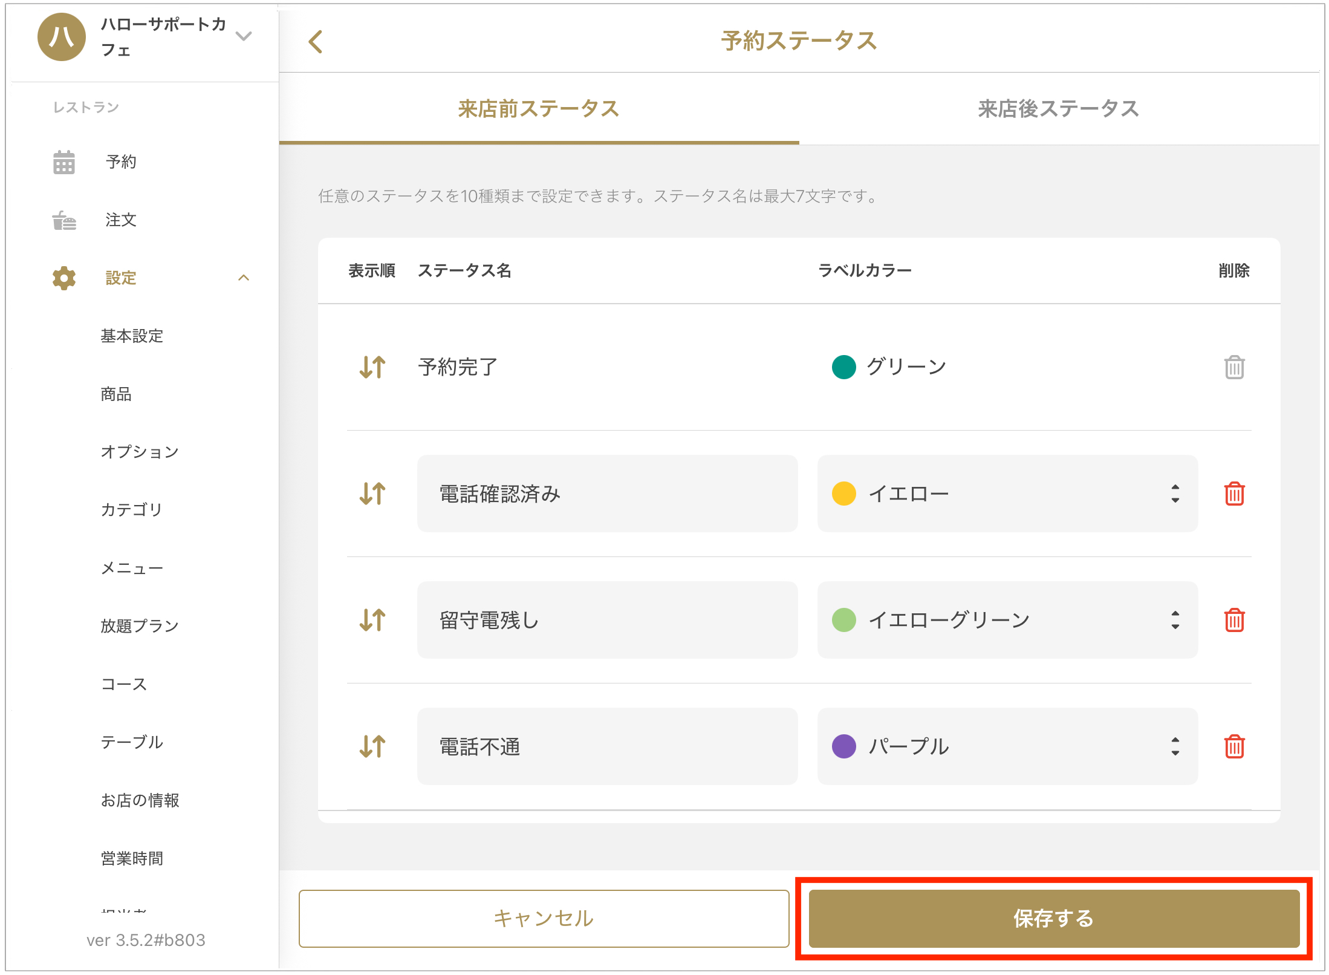Switch to 来店後ステータス tab

[1058, 109]
